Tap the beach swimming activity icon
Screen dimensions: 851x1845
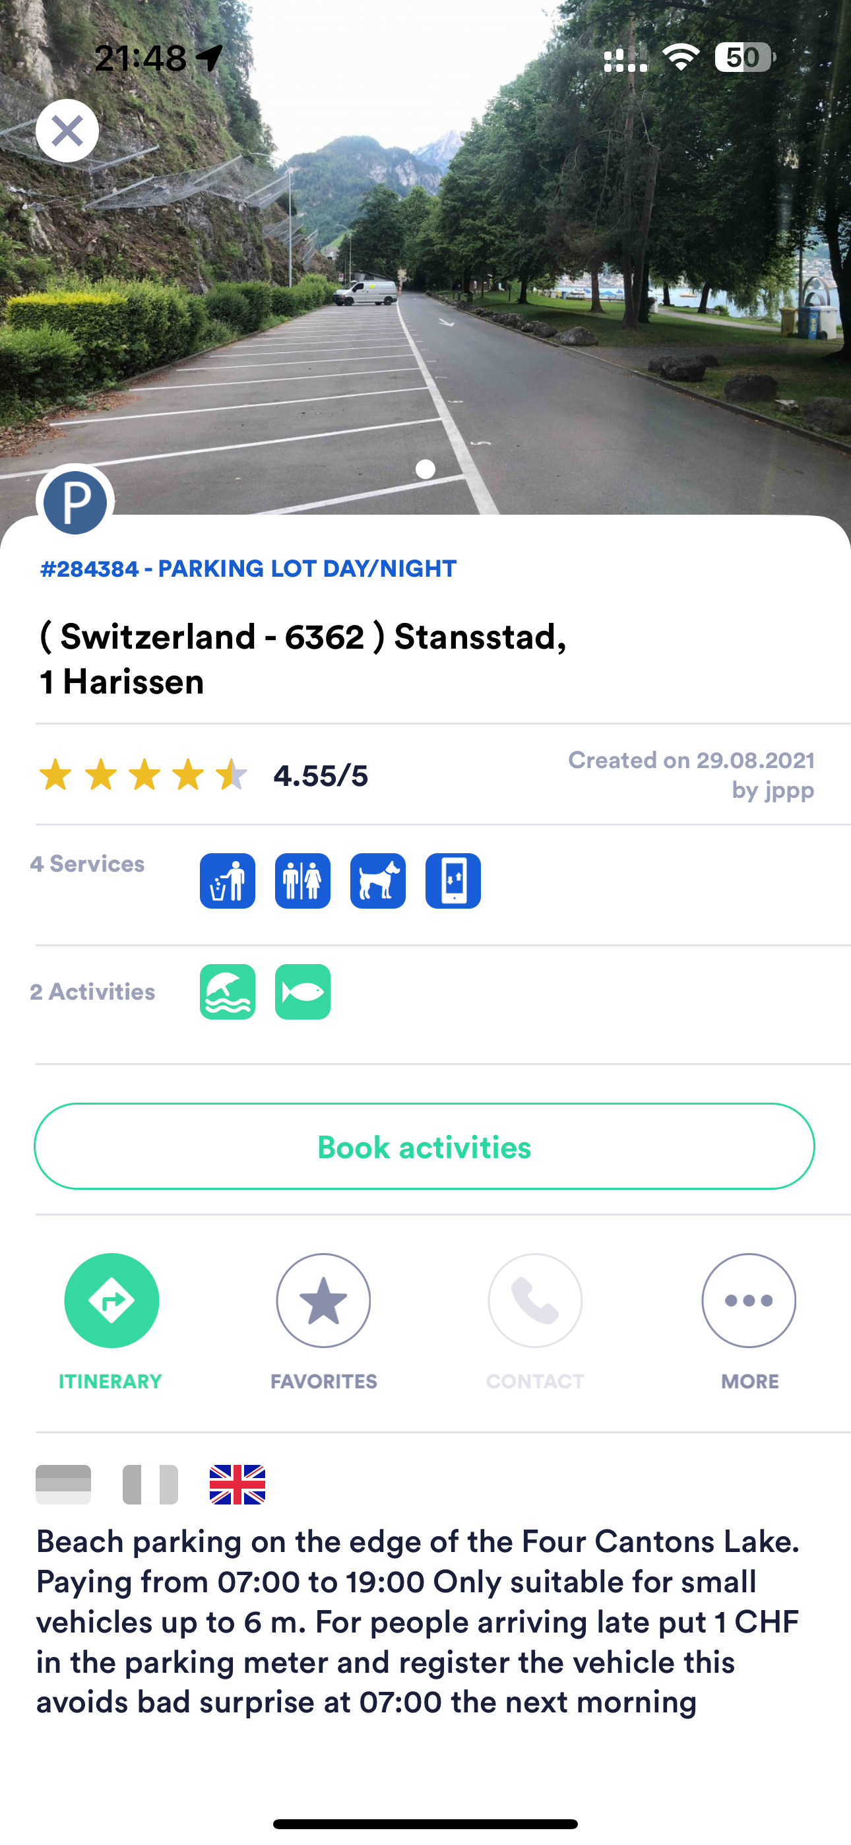(227, 991)
